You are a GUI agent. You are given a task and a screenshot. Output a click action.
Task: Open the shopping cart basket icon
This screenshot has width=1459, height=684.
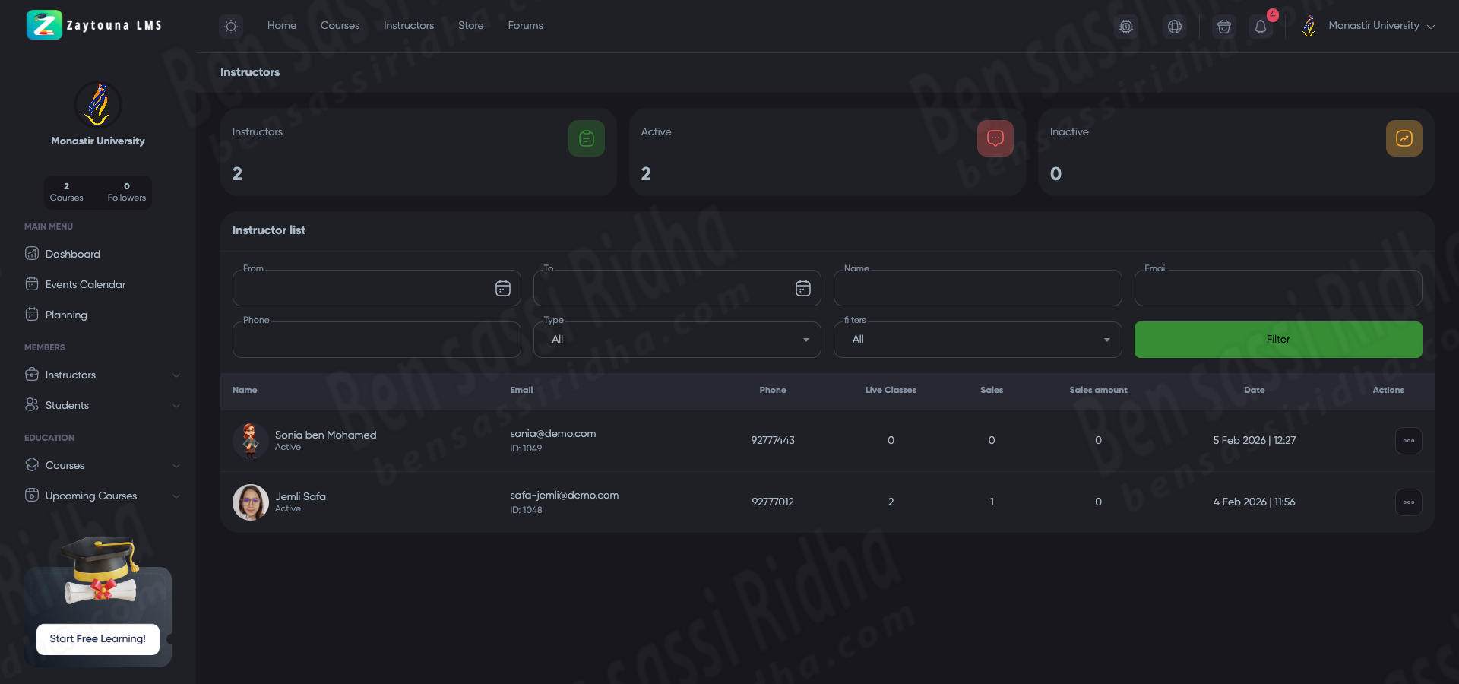pyautogui.click(x=1223, y=27)
